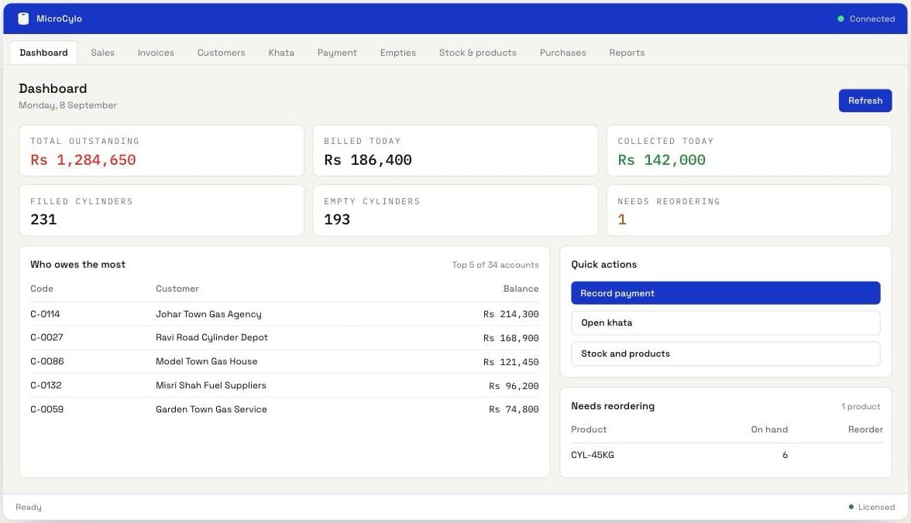Image resolution: width=911 pixels, height=523 pixels.
Task: Click the balance Rs 96,200
Action: pos(514,386)
